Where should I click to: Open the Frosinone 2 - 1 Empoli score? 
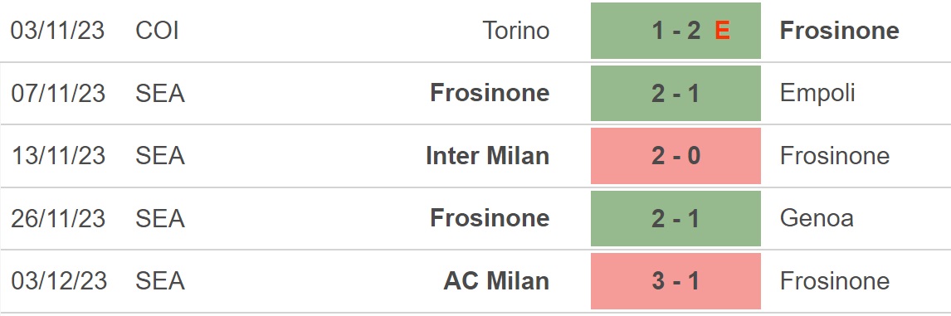coord(675,94)
